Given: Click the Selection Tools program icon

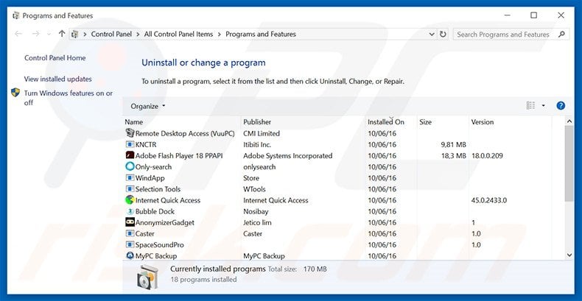Looking at the screenshot, I should click(x=130, y=188).
